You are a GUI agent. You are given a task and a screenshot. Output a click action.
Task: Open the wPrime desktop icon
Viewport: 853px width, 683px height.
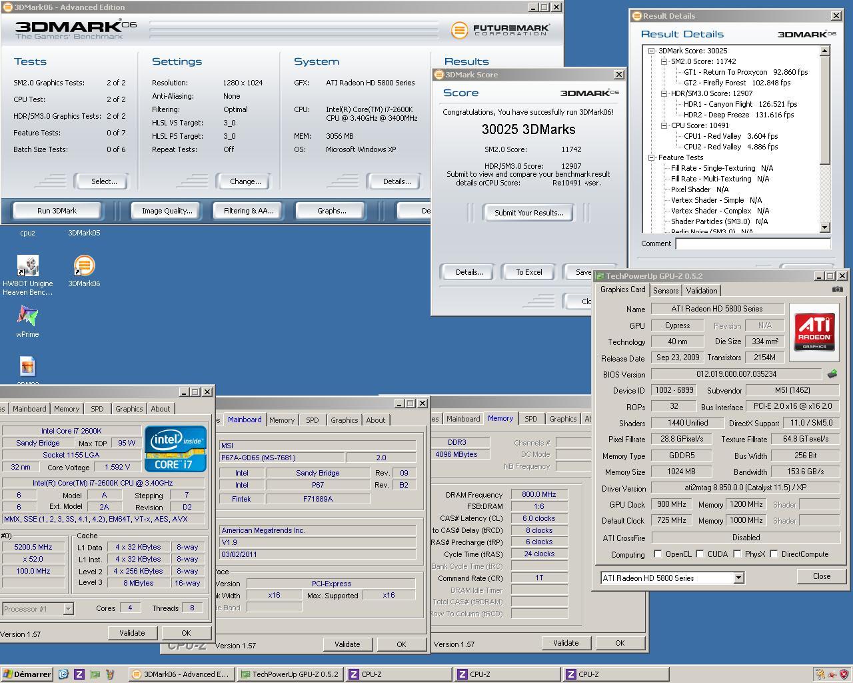tap(27, 316)
